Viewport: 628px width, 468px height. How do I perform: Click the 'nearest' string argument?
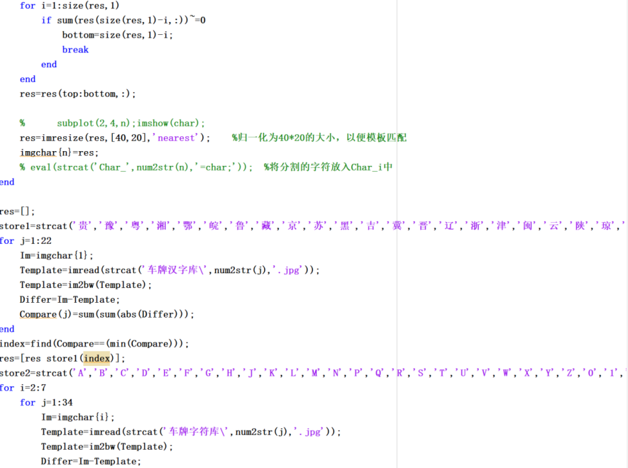[175, 138]
